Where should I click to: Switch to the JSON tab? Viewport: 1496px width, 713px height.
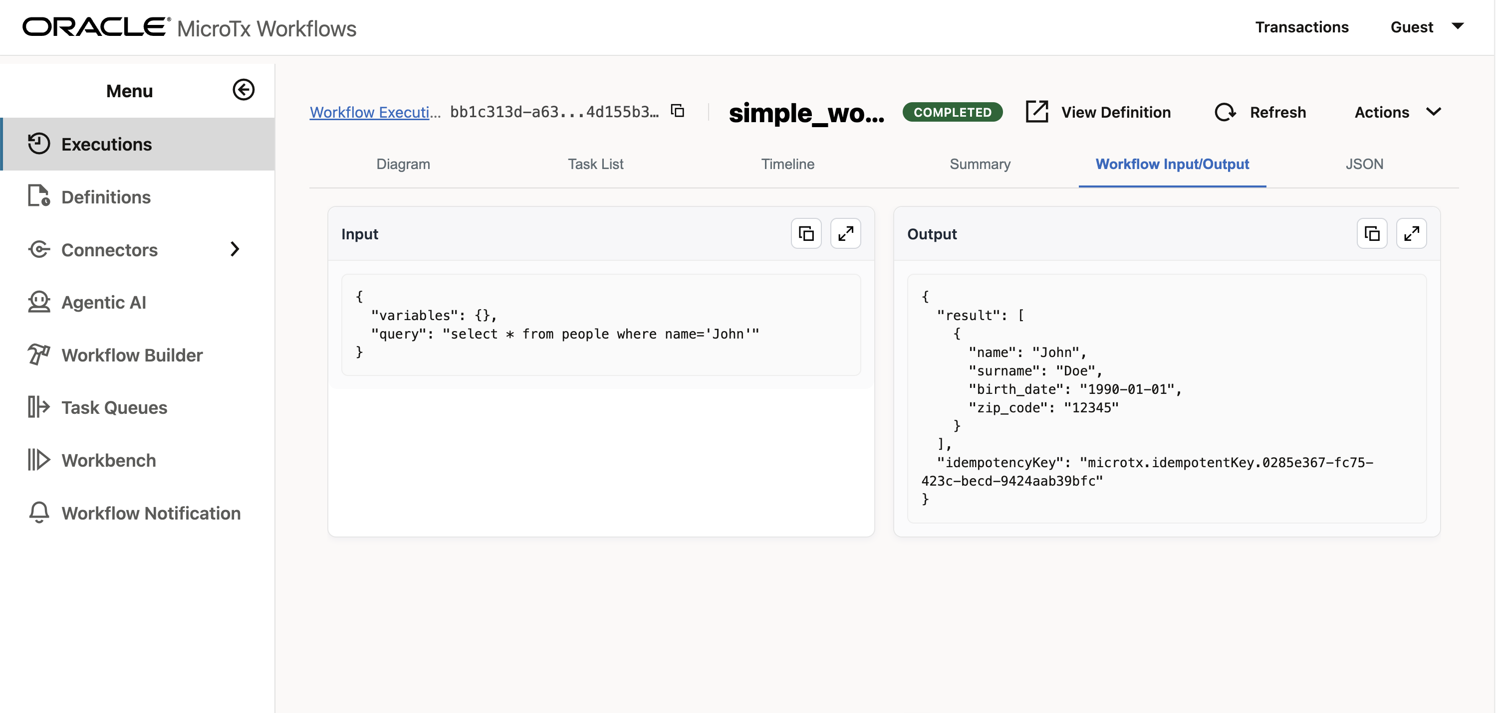point(1364,164)
